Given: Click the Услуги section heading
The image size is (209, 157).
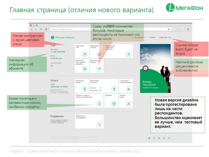Looking at the screenshot, I should click(54, 80).
